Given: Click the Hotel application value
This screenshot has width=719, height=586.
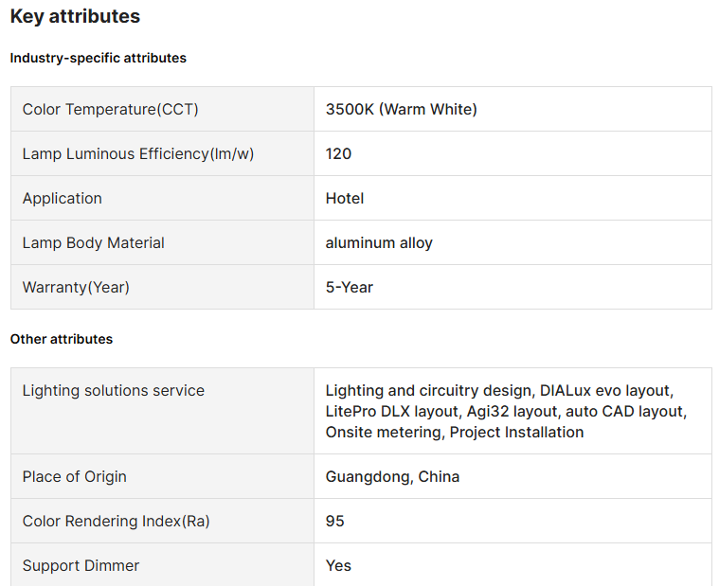Looking at the screenshot, I should [x=345, y=199].
